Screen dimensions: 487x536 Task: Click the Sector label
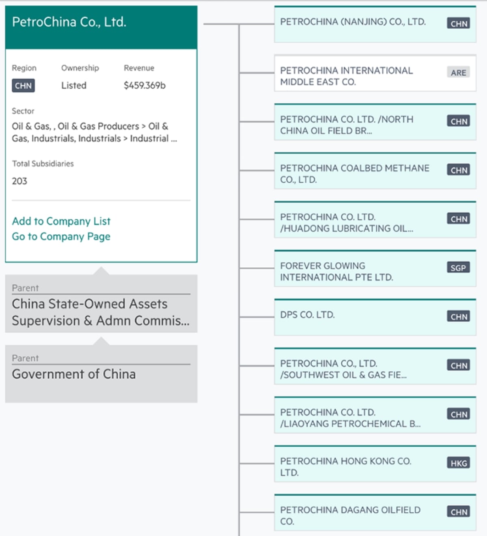(x=23, y=111)
